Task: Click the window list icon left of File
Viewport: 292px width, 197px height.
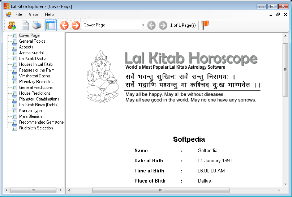Action: tap(9, 14)
